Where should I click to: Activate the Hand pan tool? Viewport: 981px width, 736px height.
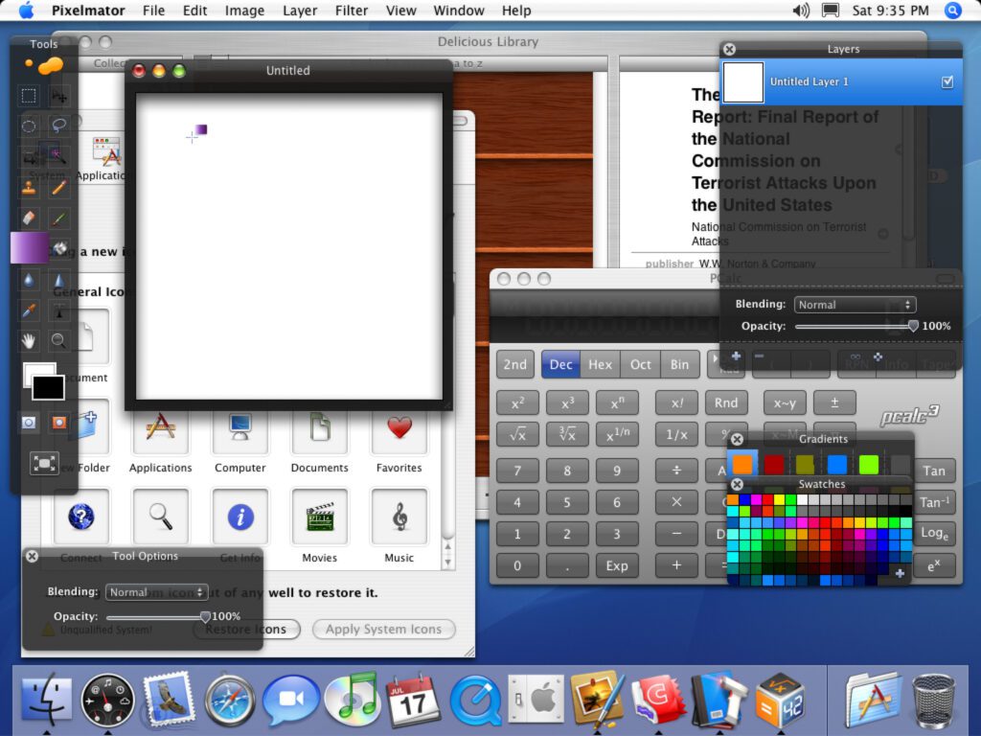coord(30,340)
